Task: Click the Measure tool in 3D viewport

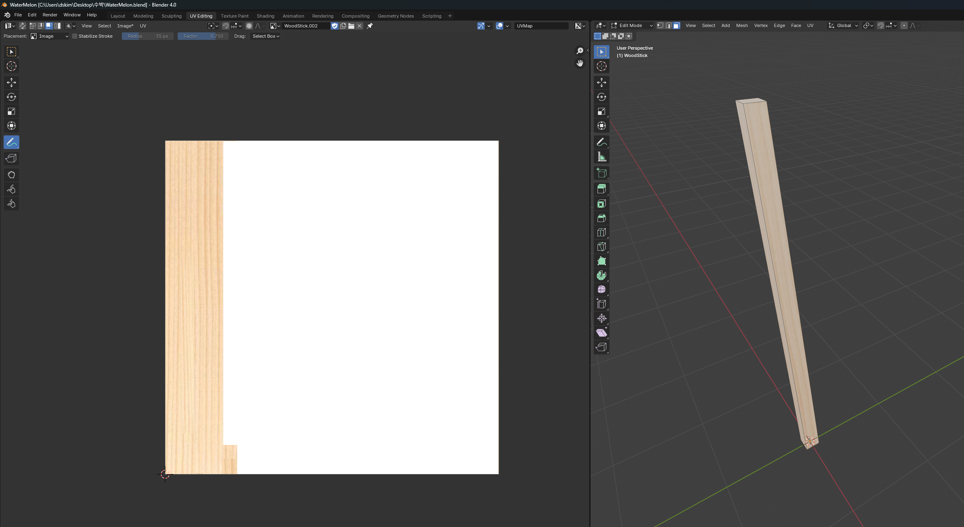Action: pyautogui.click(x=601, y=157)
